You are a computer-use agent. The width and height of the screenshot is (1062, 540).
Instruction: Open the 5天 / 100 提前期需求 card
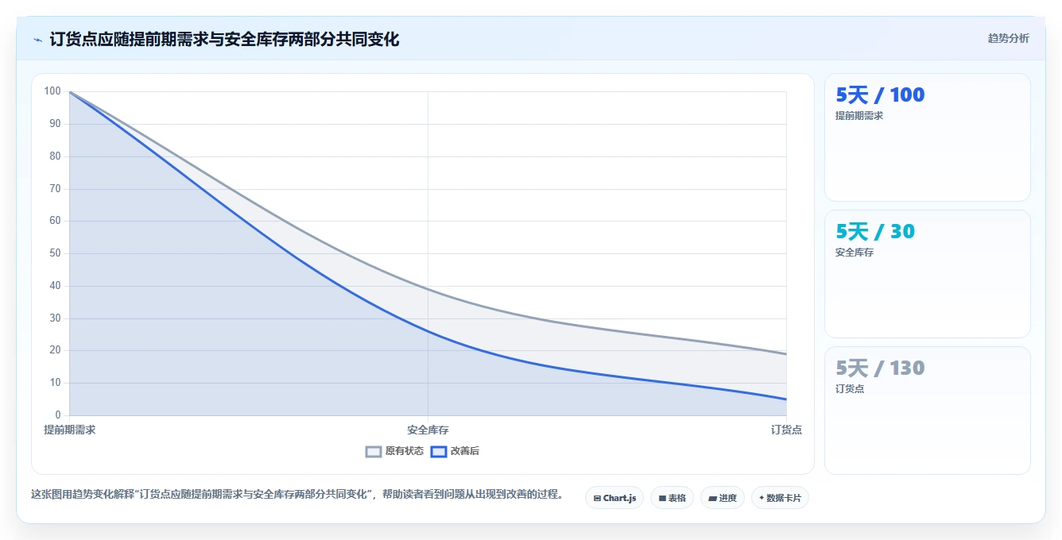928,137
